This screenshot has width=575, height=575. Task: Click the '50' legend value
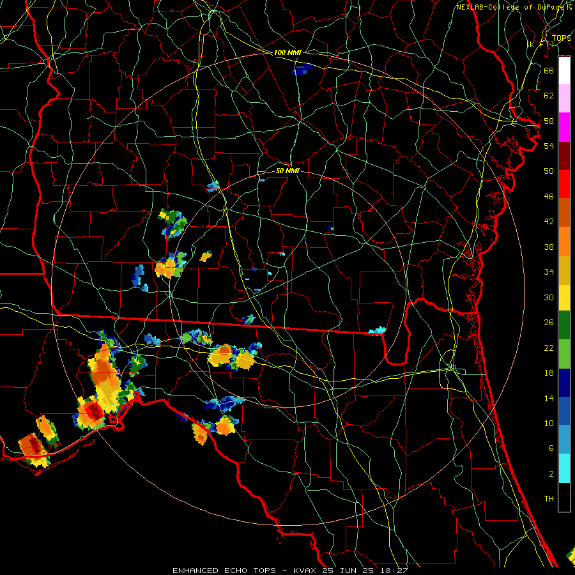[x=549, y=171]
